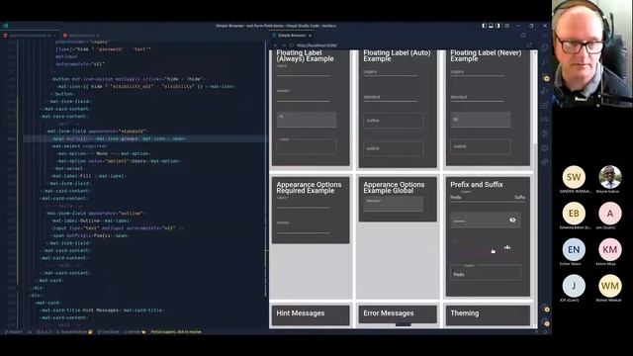
Task: Click the password field in Prefix and Suffix card
Action: [486, 221]
